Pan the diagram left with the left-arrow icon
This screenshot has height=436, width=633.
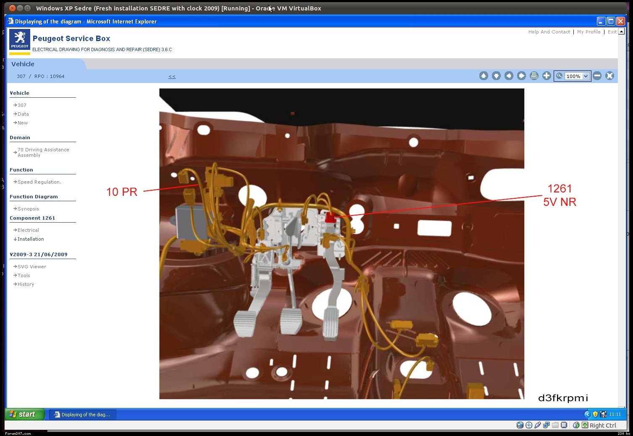click(509, 76)
